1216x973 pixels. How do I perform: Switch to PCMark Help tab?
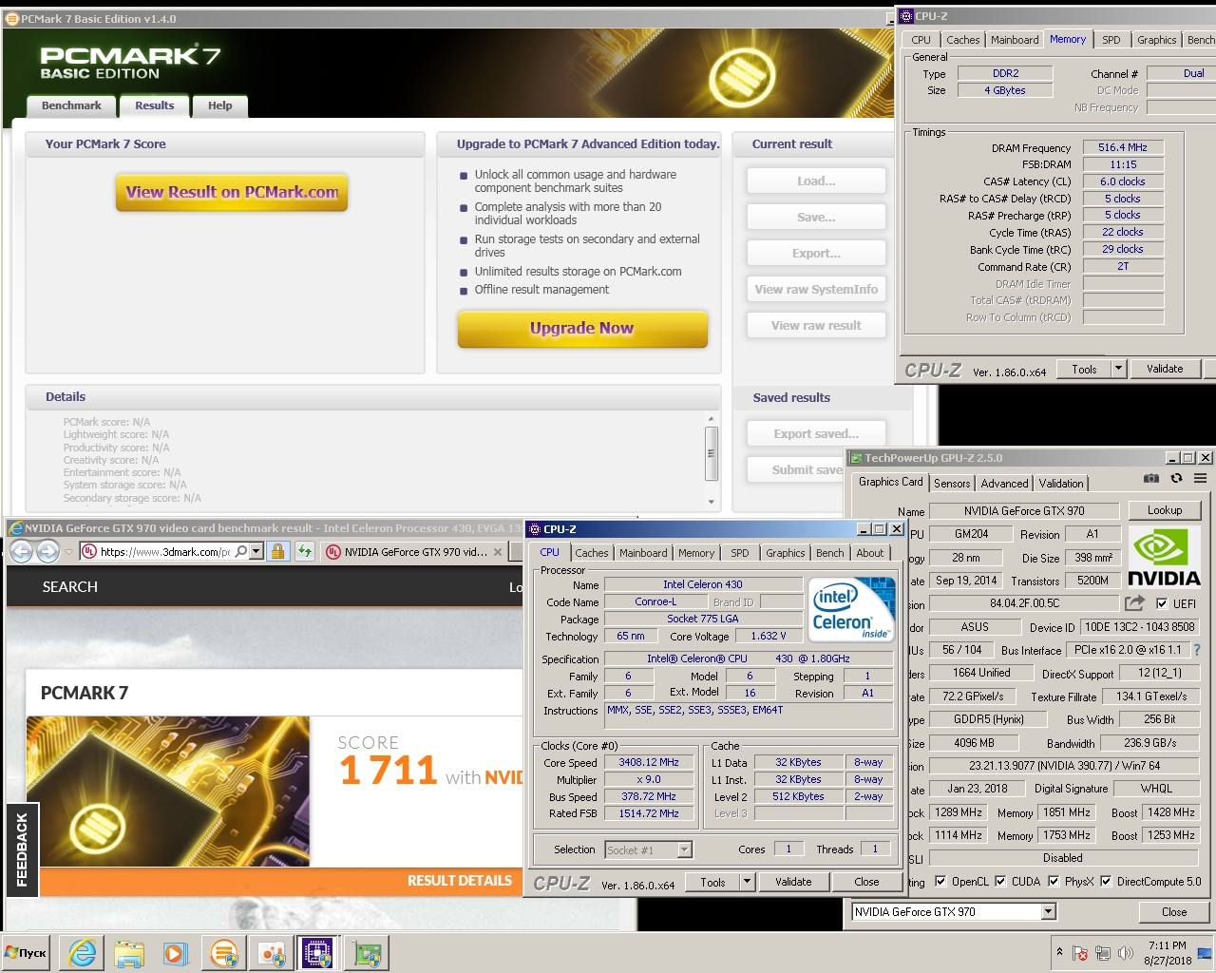[219, 105]
